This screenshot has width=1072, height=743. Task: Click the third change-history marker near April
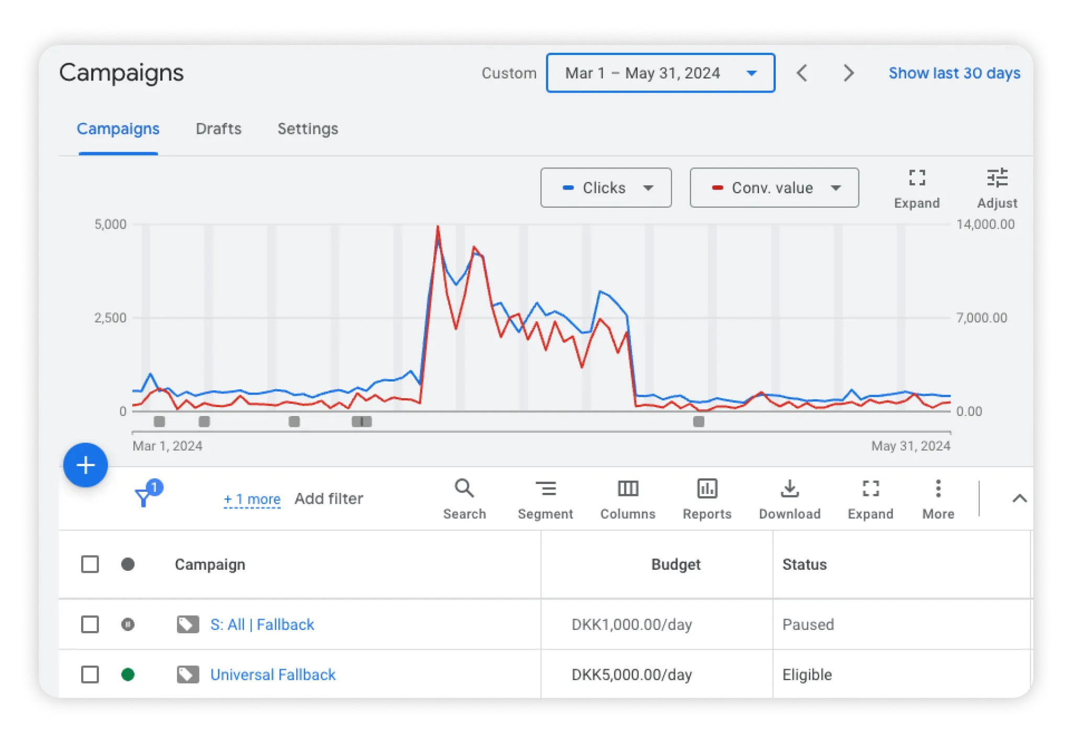[294, 421]
